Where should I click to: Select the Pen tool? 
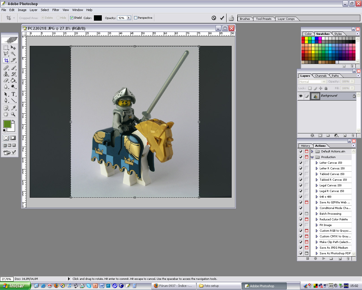pyautogui.click(x=6, y=100)
